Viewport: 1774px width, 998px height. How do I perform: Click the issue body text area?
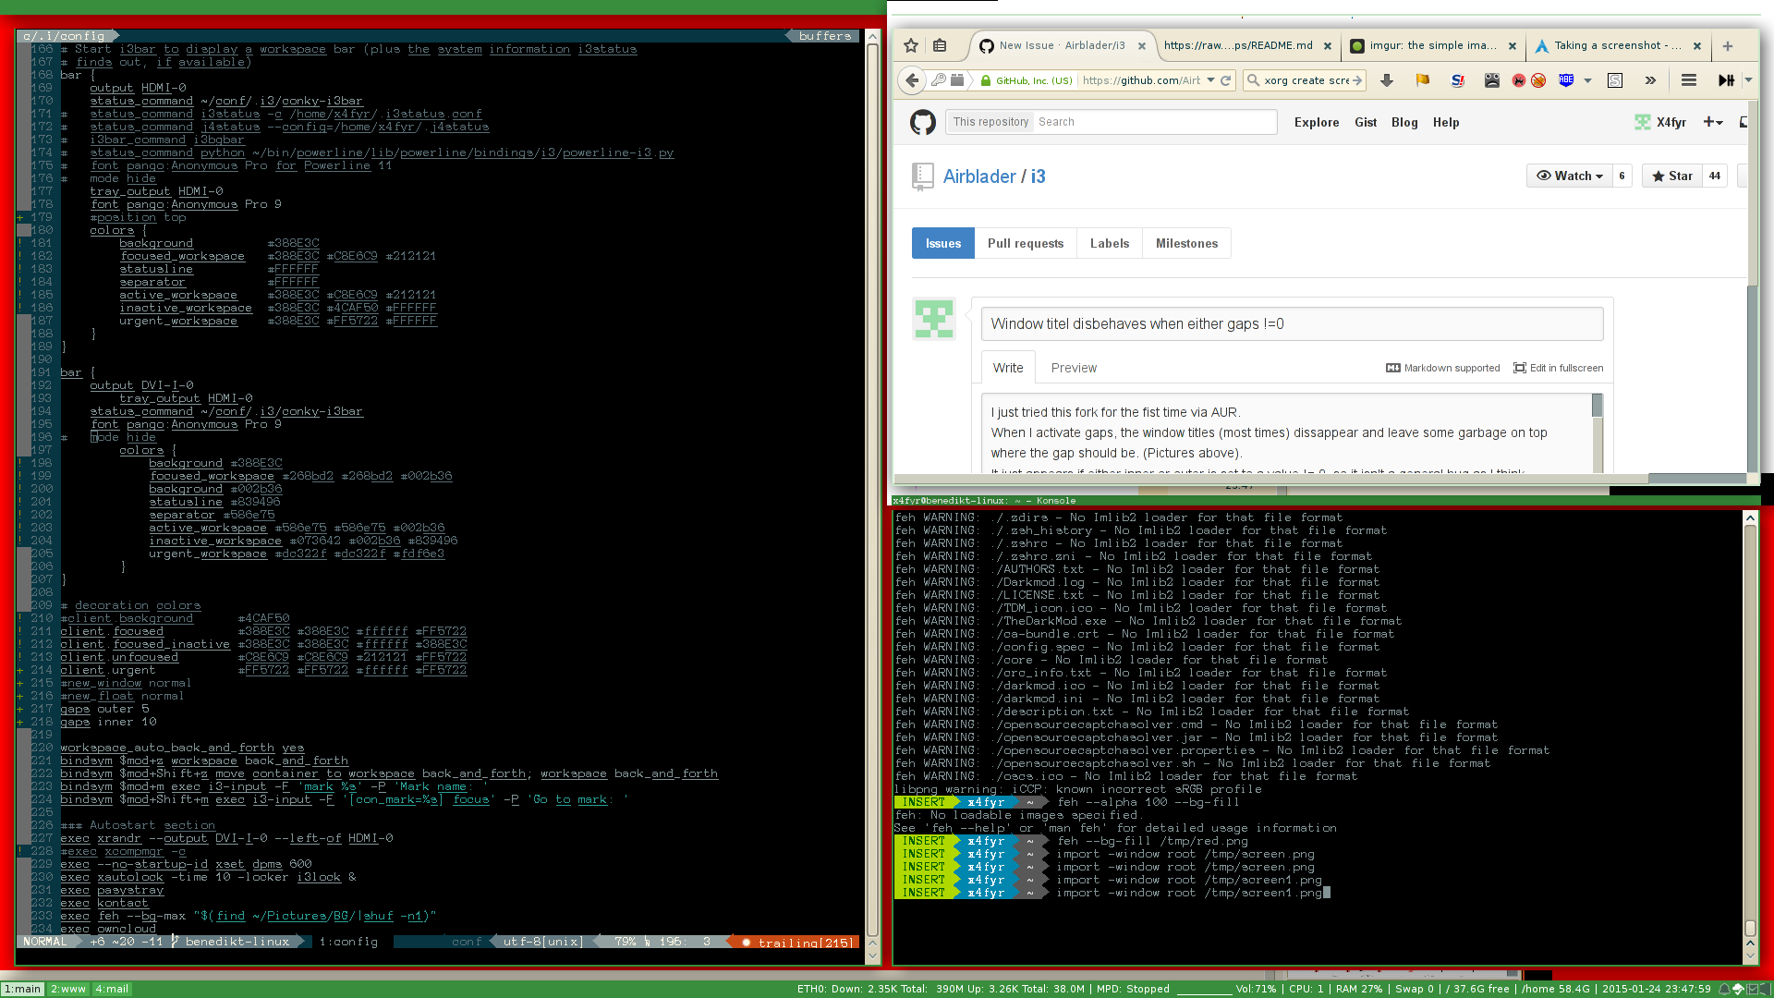[x=1286, y=432]
